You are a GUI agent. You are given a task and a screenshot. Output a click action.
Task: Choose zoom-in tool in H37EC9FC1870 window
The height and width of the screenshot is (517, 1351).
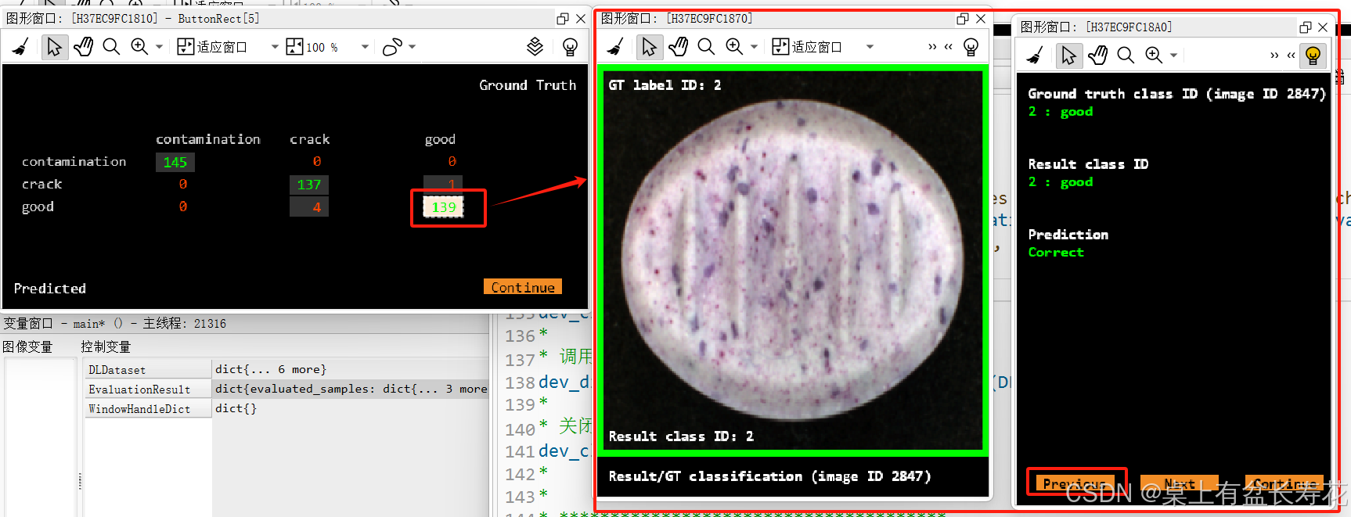coord(734,47)
